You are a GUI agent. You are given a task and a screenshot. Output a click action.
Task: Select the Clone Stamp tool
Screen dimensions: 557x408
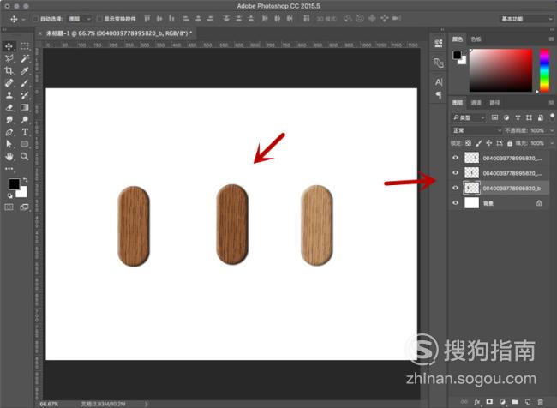point(9,95)
